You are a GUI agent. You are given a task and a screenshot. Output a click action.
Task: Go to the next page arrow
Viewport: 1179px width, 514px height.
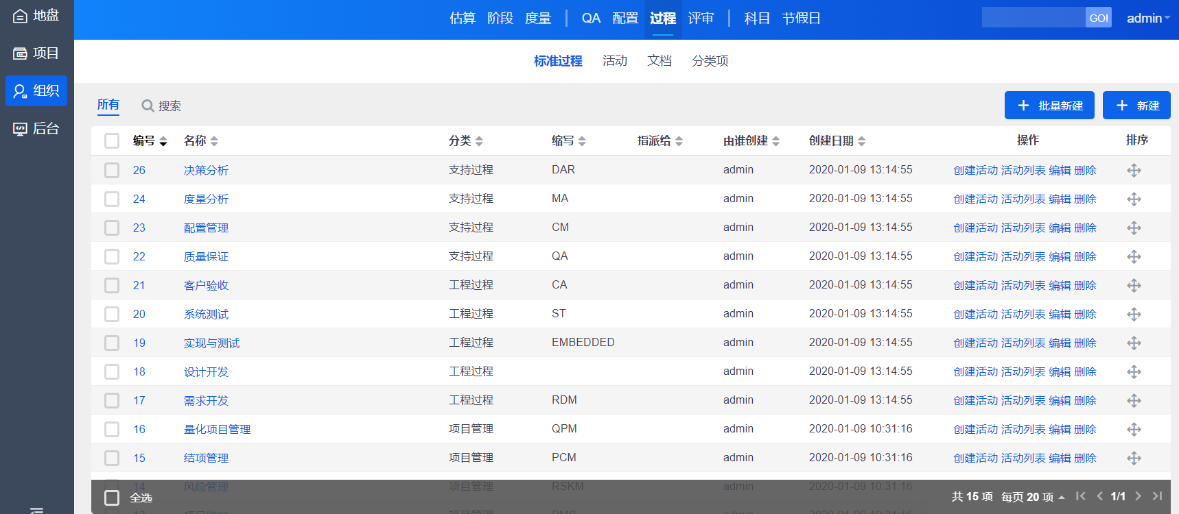click(x=1138, y=496)
